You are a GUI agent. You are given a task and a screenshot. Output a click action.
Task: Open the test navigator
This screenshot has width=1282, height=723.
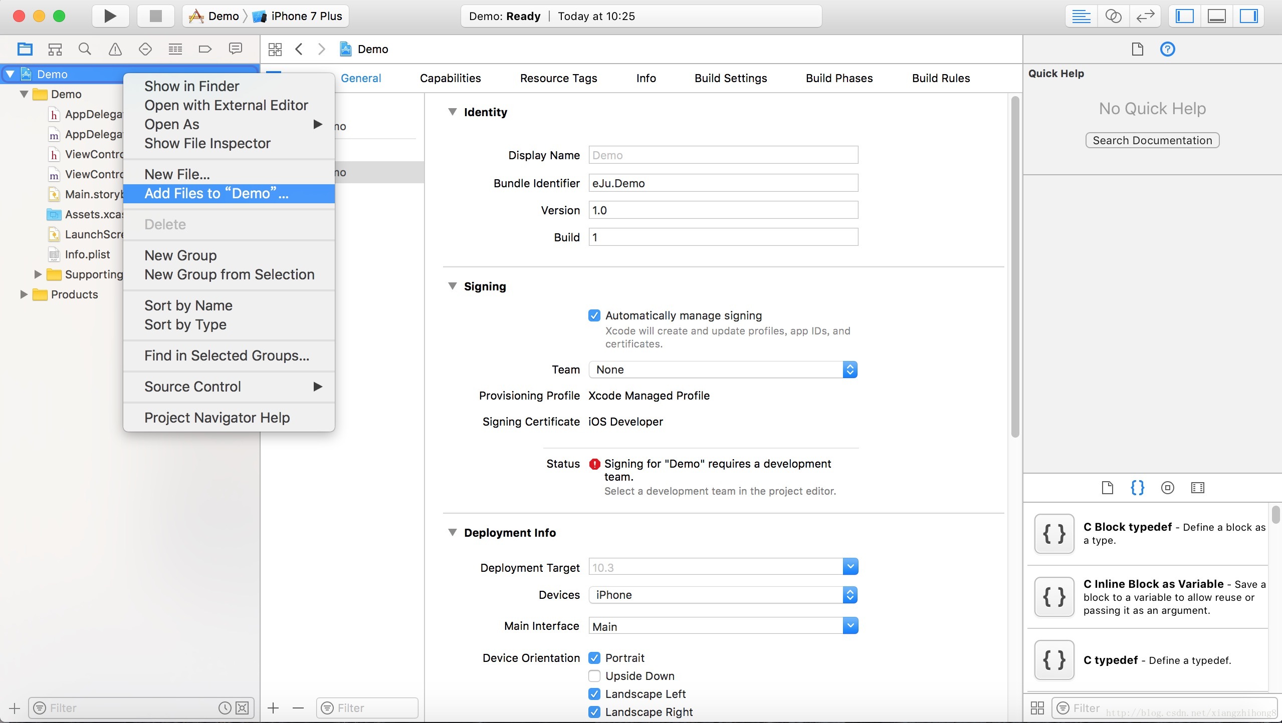pos(145,49)
